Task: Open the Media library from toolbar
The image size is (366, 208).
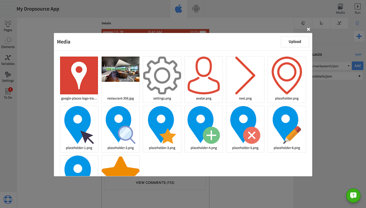Action: coord(340,9)
